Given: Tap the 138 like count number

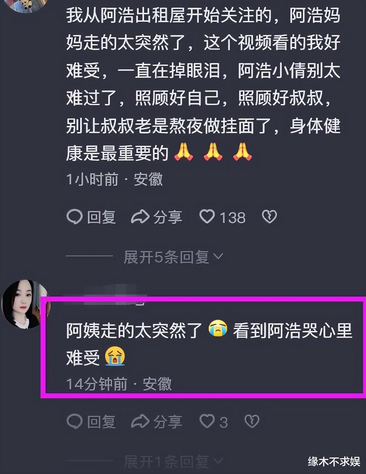Looking at the screenshot, I should pos(232,218).
